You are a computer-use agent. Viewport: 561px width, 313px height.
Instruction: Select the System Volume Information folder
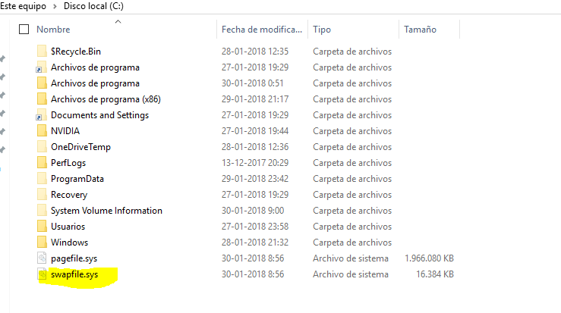point(106,211)
